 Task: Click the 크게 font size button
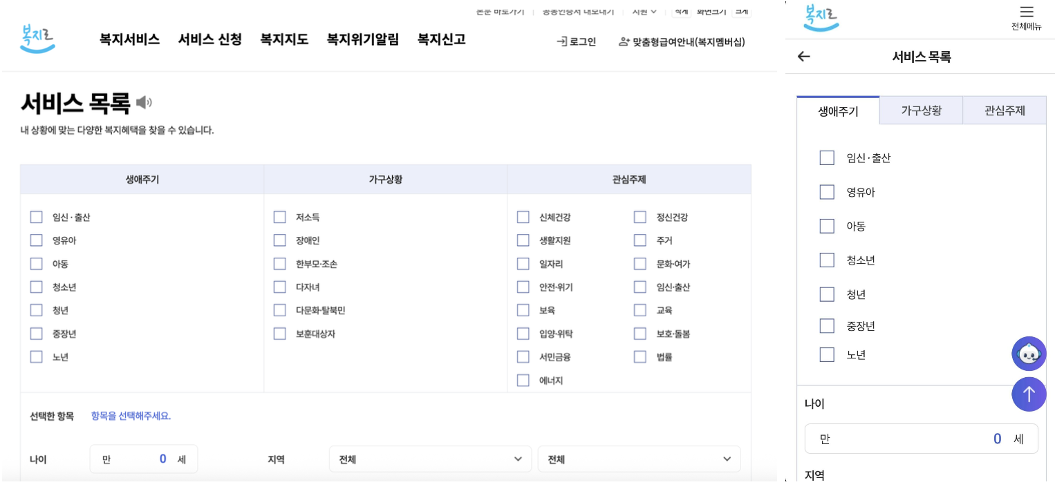point(740,10)
